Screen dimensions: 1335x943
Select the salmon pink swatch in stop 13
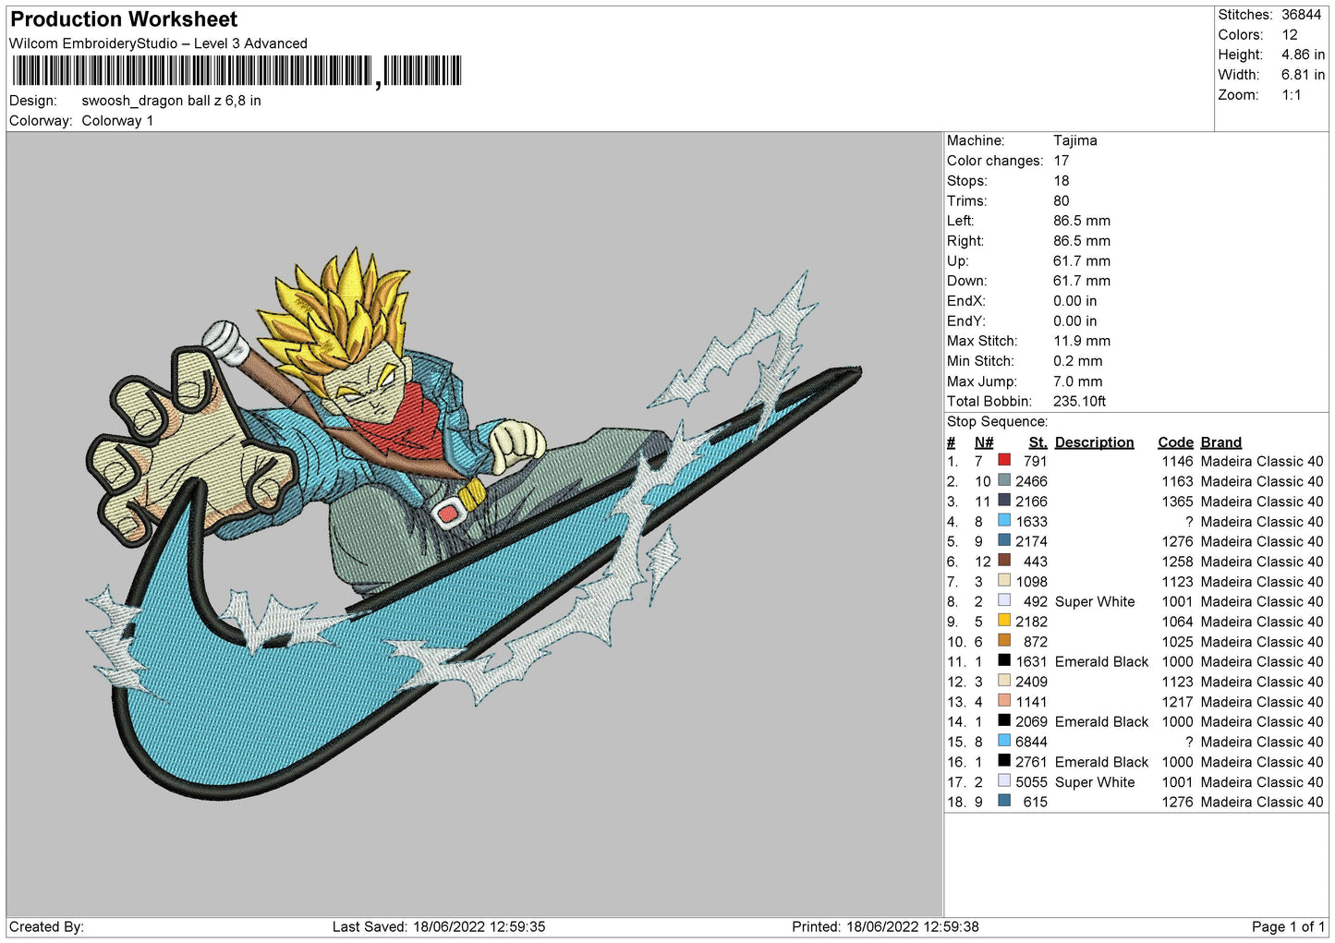[1004, 701]
